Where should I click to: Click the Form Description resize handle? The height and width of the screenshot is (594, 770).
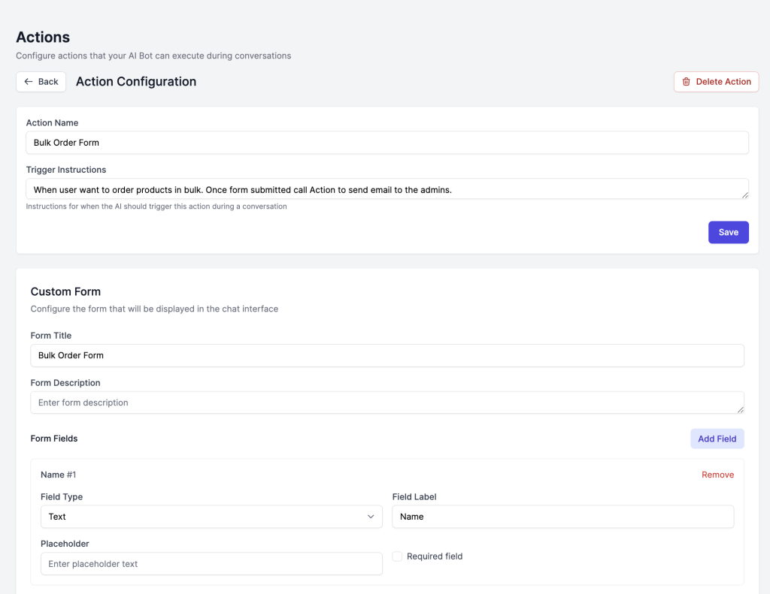[740, 409]
